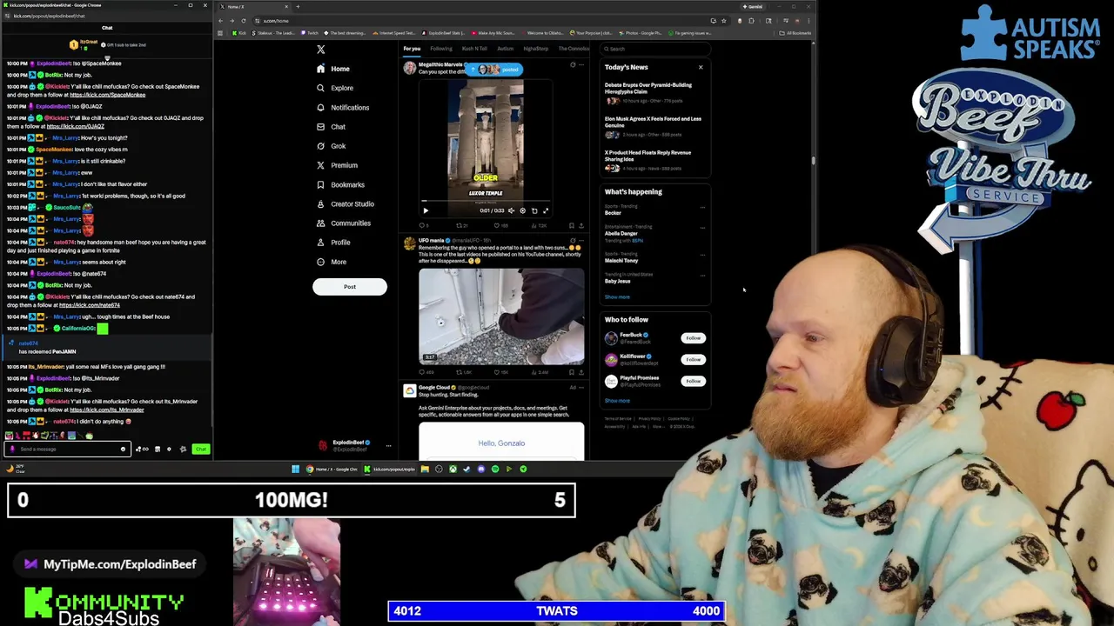Image resolution: width=1114 pixels, height=626 pixels.
Task: Open Communities in X sidebar
Action: click(x=343, y=223)
